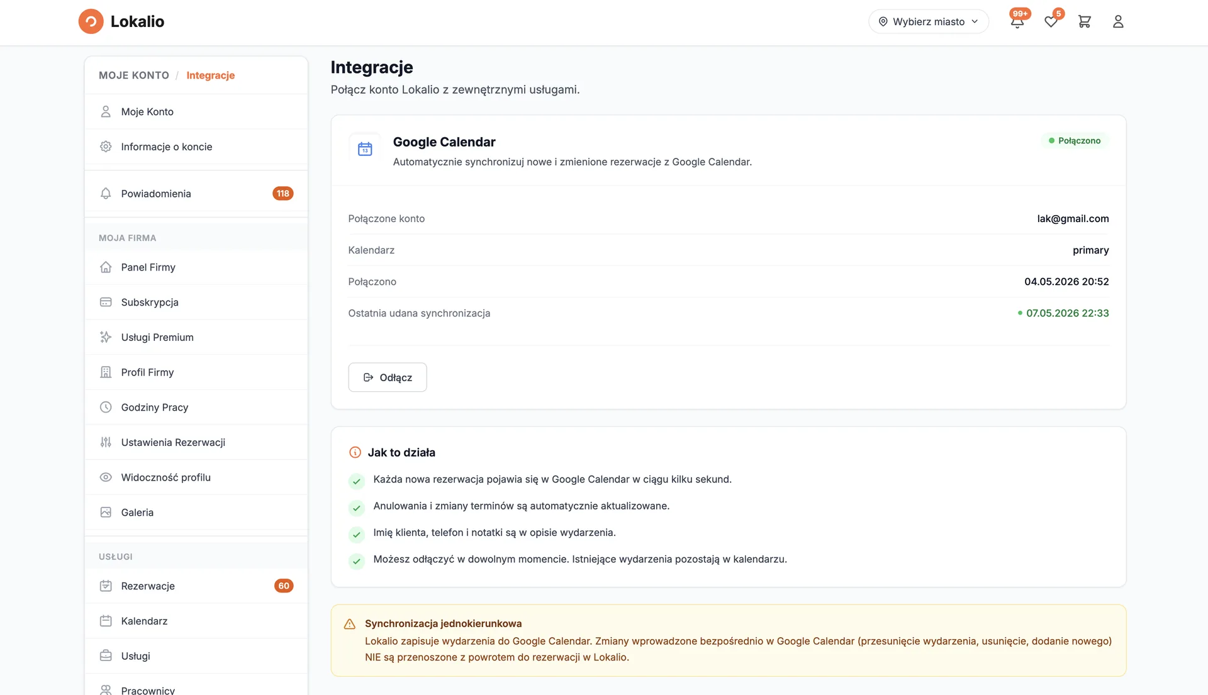The height and width of the screenshot is (695, 1208).
Task: Open the notifications bell in header
Action: click(x=1017, y=22)
